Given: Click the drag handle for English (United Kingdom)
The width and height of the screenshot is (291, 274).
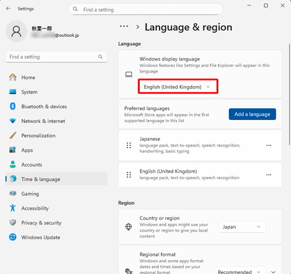Looking at the screenshot, I should (129, 175).
